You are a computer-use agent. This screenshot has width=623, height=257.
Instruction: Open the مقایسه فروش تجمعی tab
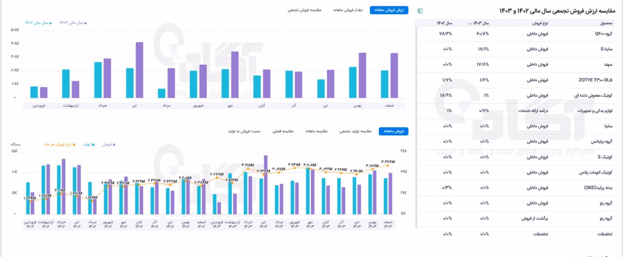(304, 10)
